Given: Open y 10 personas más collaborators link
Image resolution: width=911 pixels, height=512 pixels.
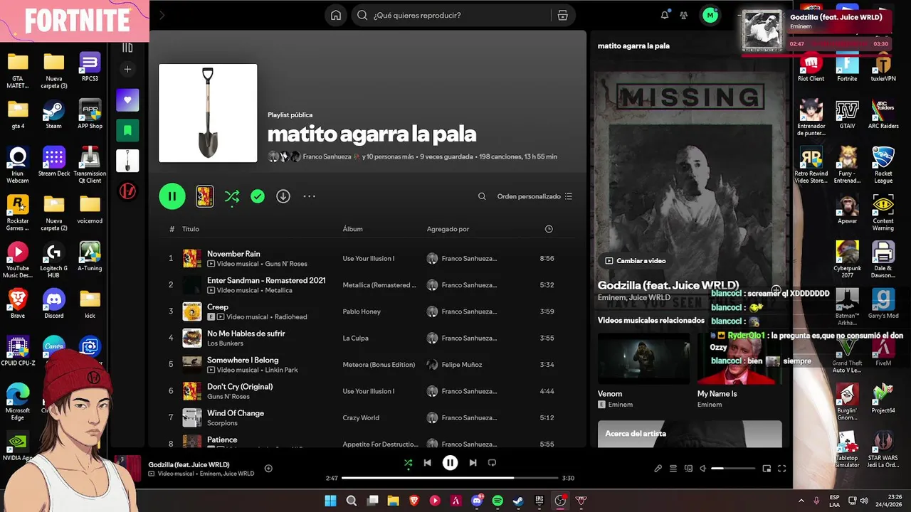Looking at the screenshot, I should pos(388,156).
